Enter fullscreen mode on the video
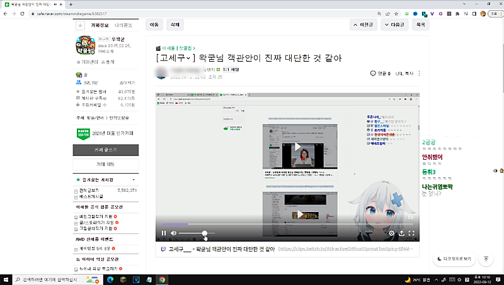Viewport: 504px width, 285px height. pyautogui.click(x=411, y=233)
